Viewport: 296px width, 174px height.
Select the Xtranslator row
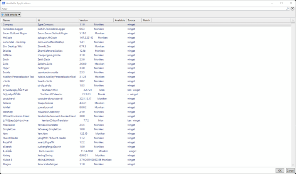click(146, 125)
